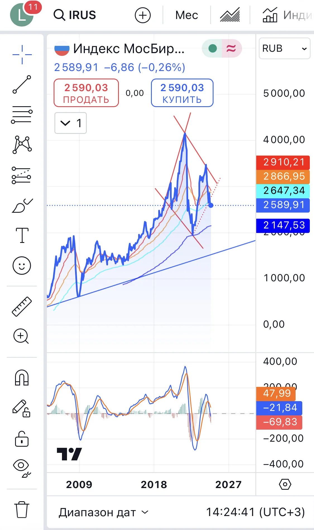Expand the indicator legend collapse arrow
The width and height of the screenshot is (314, 530).
(x=71, y=123)
